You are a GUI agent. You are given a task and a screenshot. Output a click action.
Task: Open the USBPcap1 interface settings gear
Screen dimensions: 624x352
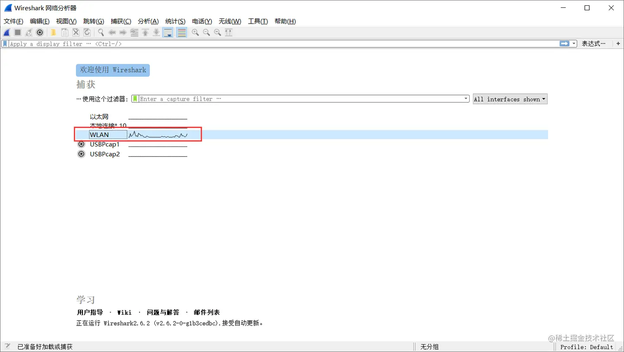(x=81, y=144)
